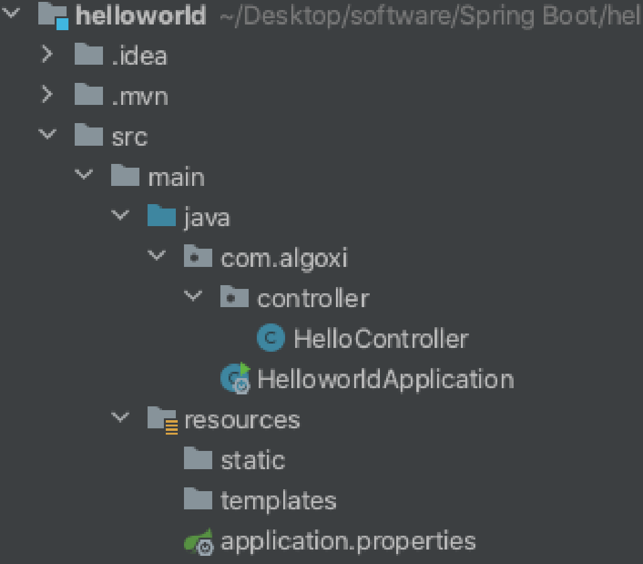Click the helloworld project root icon
The height and width of the screenshot is (564, 643).
tap(53, 14)
